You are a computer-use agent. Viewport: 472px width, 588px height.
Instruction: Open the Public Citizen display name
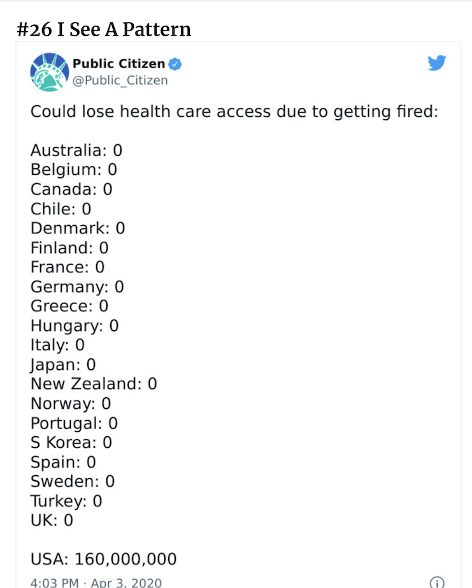pos(118,64)
